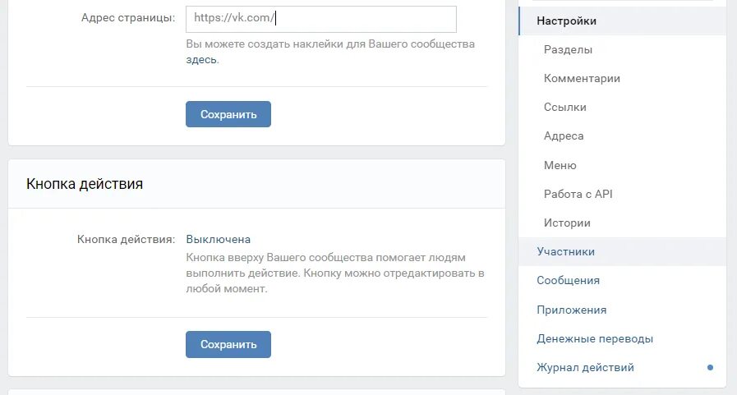Go to the Комментарии subsection
This screenshot has width=737, height=395.
[x=582, y=78]
